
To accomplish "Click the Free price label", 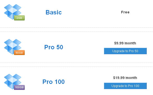I will tap(125, 12).
